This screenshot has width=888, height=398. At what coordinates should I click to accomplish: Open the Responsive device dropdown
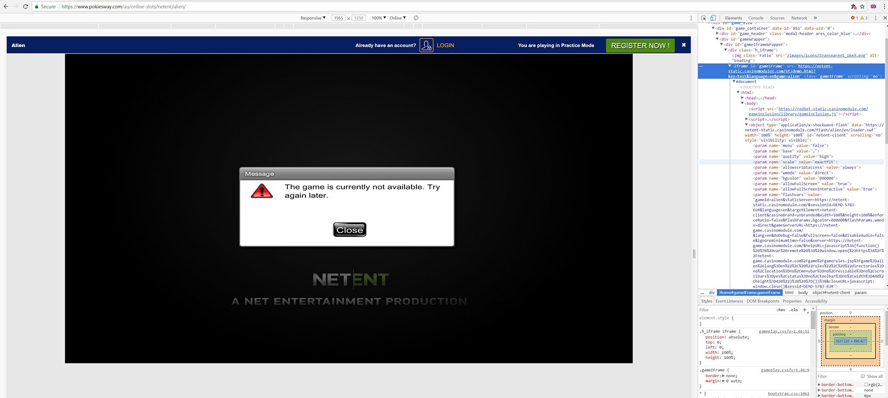click(313, 18)
